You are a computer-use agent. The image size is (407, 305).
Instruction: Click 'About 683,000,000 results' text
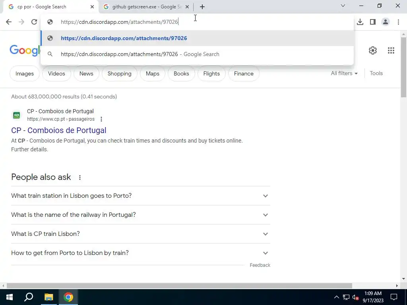[64, 97]
